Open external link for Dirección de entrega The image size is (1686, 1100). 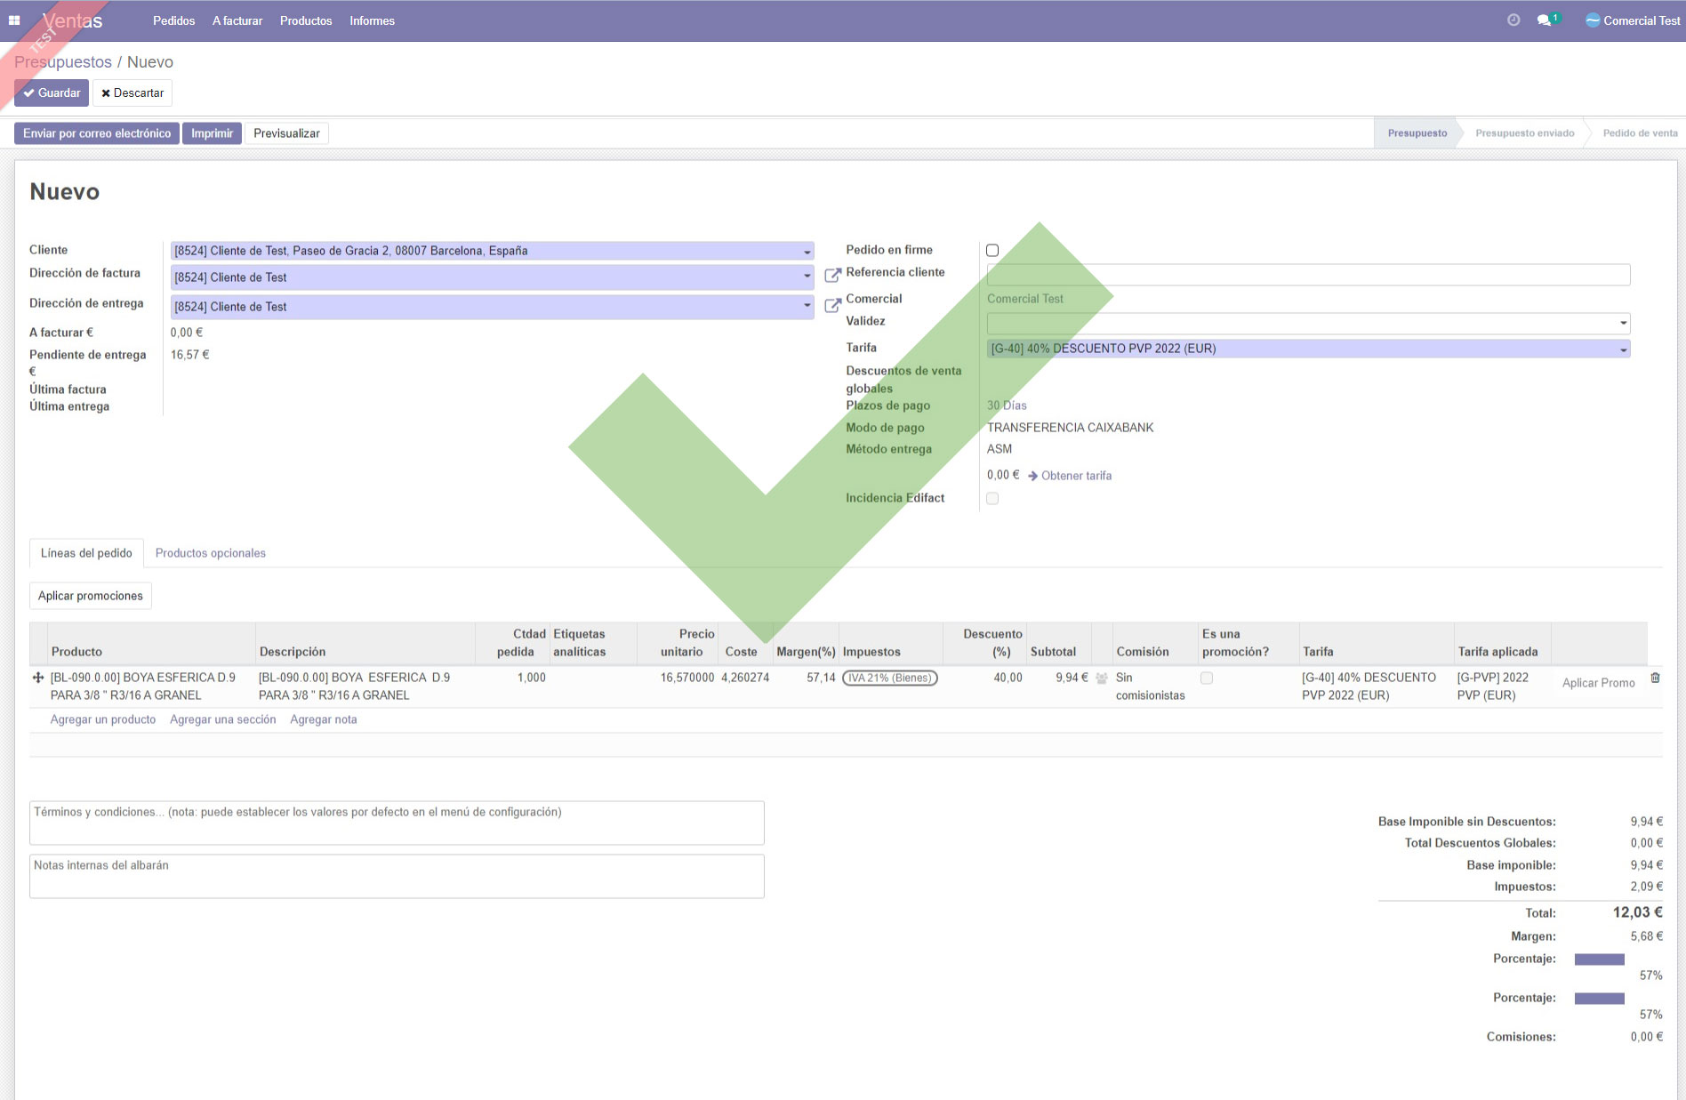(x=832, y=306)
